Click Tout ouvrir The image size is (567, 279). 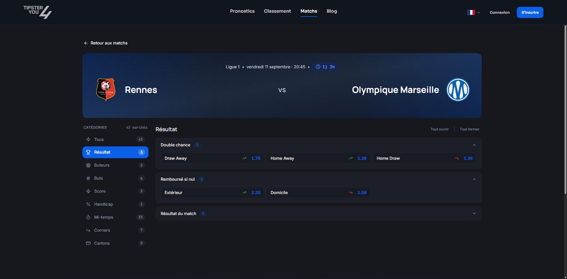(x=439, y=129)
